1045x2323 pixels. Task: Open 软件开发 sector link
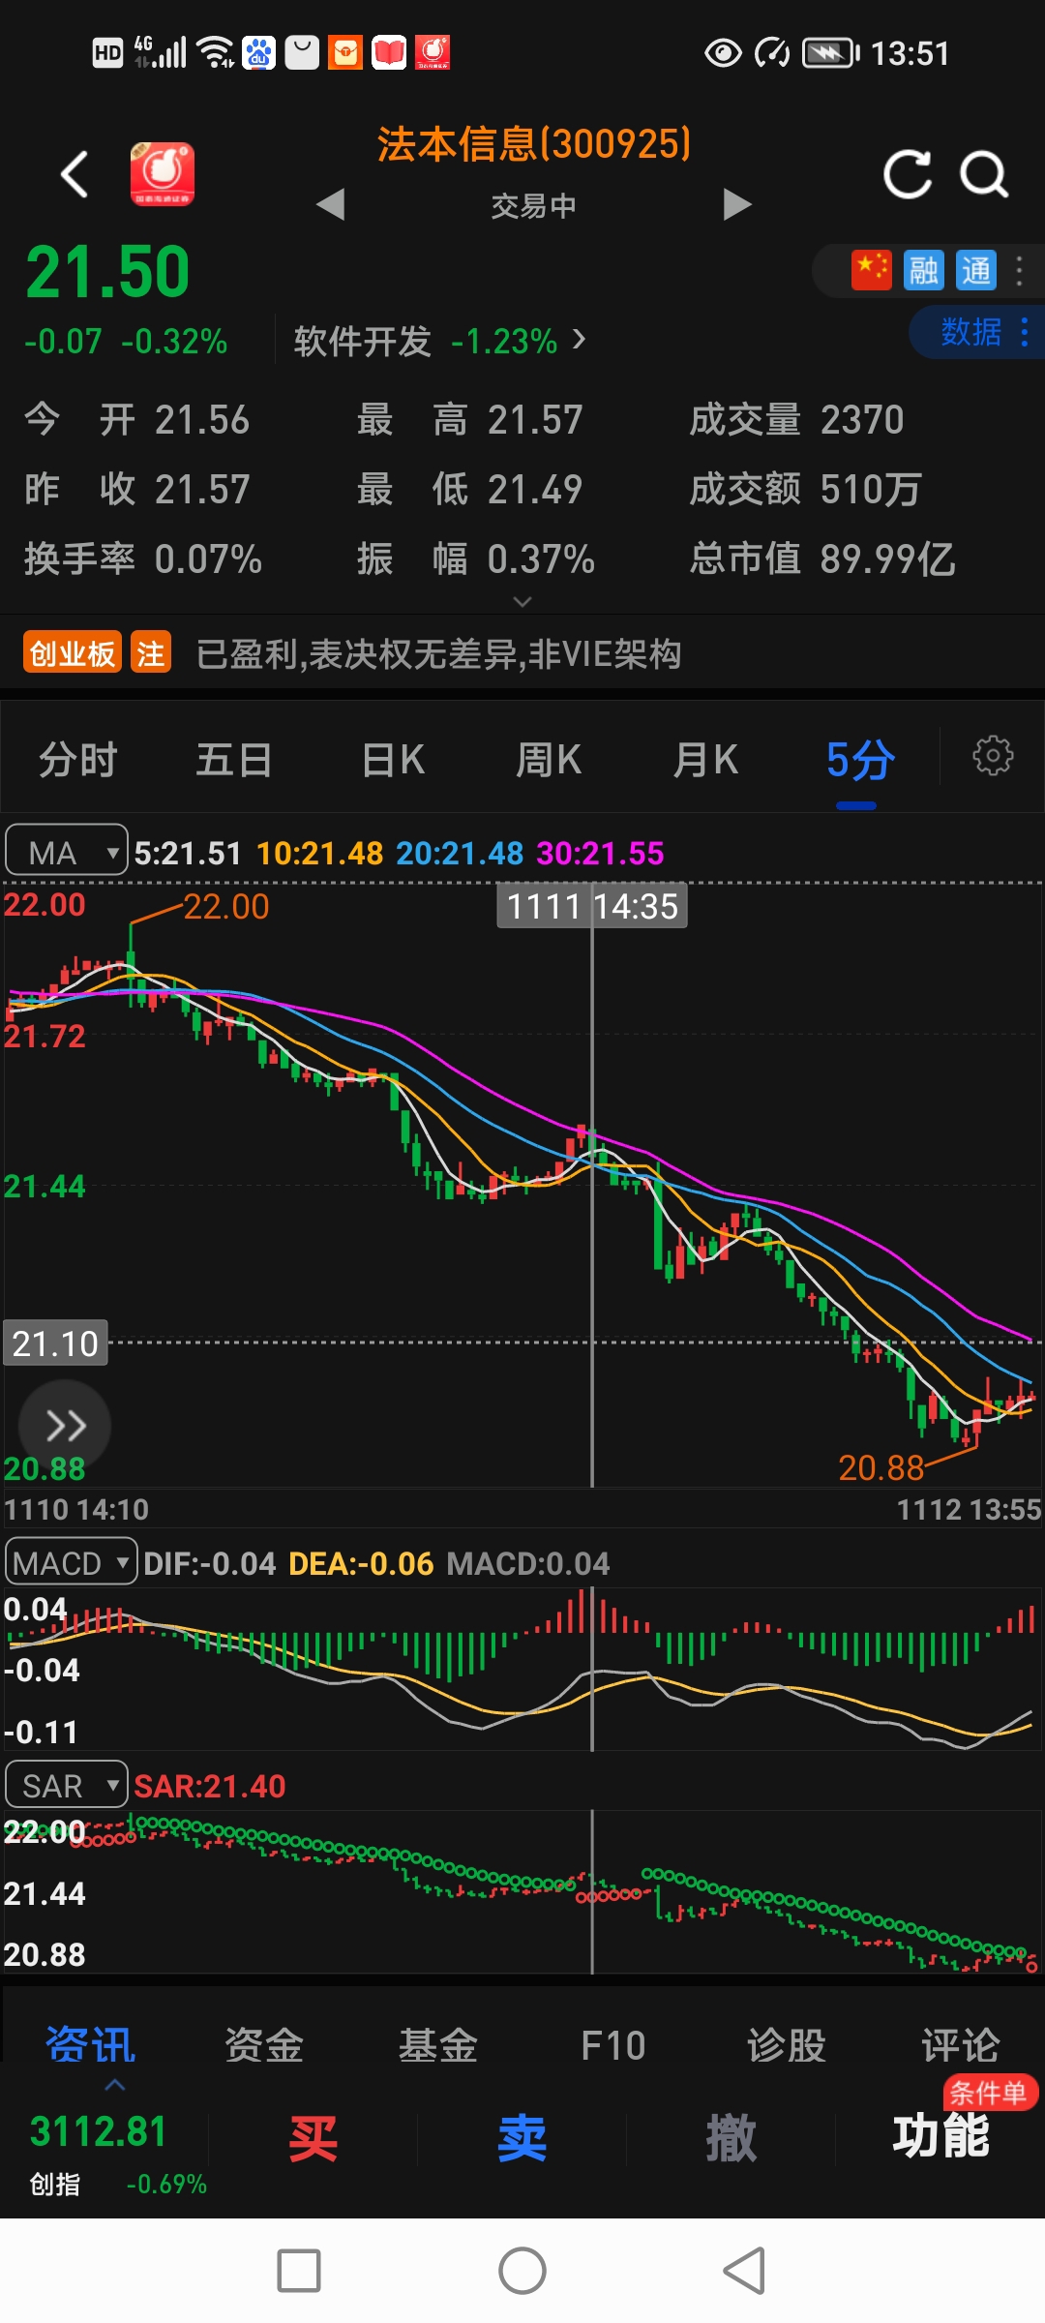439,341
